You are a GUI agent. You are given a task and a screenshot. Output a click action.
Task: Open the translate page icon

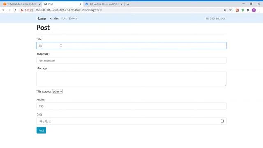(x=225, y=10)
